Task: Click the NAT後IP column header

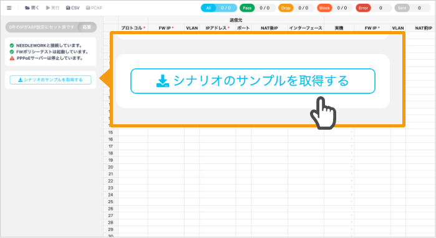Action: click(x=269, y=28)
